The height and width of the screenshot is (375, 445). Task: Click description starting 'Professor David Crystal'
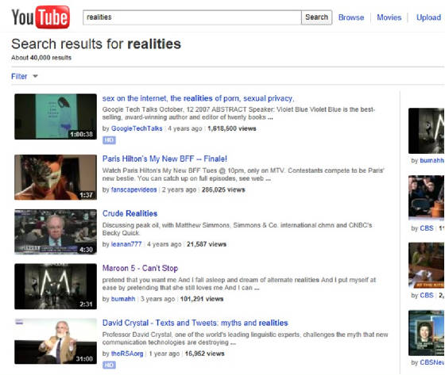[245, 339]
